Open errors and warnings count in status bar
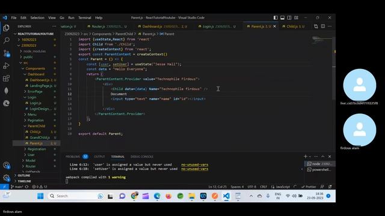The image size is (385, 216). tap(40, 187)
